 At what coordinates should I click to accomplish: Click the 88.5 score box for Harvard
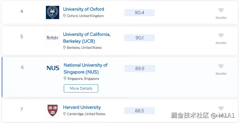[x=140, y=111]
